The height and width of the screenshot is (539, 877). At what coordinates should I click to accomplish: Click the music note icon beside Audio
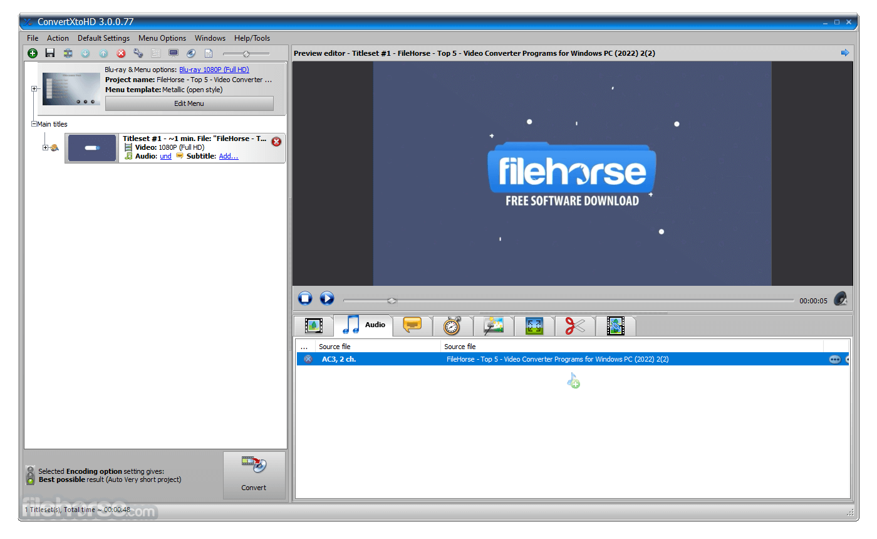(128, 156)
